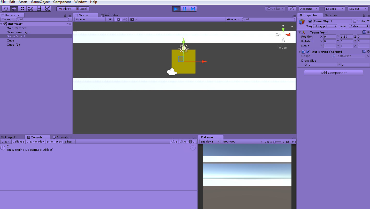Screen dimensions: 370x209
Task: Select the Rect transform tool
Action: point(39,9)
